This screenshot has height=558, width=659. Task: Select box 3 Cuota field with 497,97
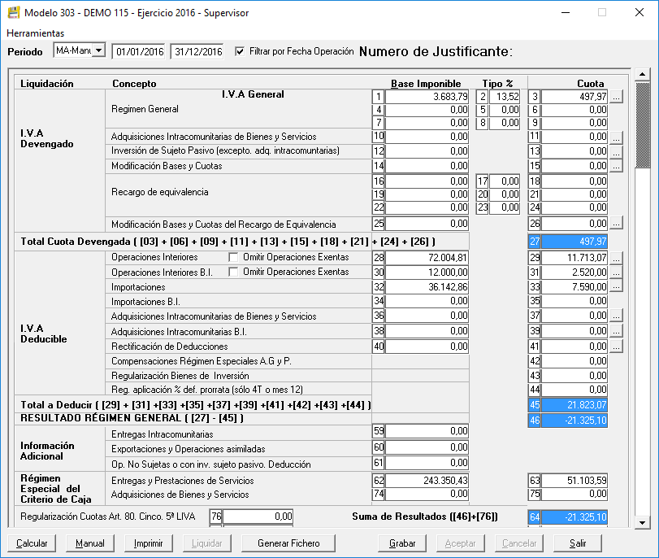[x=574, y=97]
